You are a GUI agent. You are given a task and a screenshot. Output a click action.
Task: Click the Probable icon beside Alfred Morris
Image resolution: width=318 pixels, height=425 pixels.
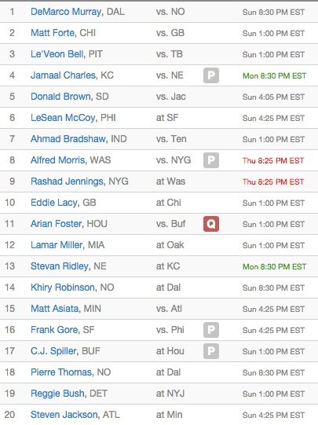(211, 160)
